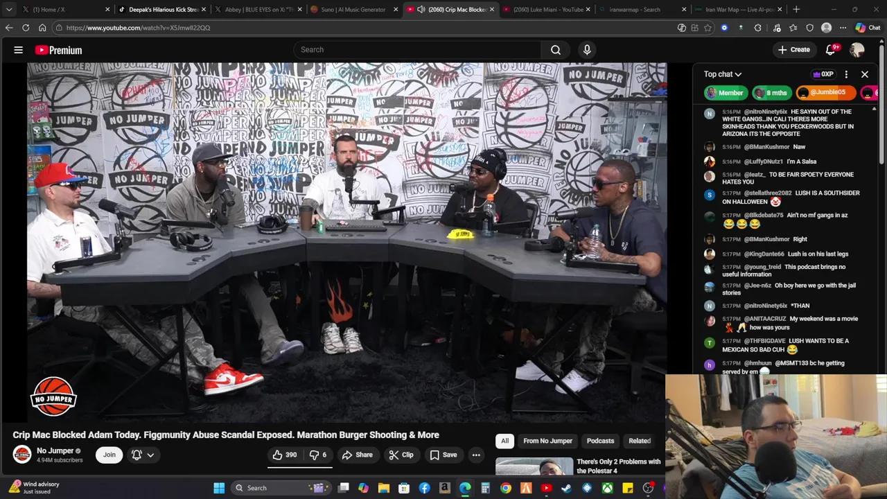Screen dimensions: 887x499
Task: Open Copilot Chat in Edge toolbar
Action: [x=868, y=28]
